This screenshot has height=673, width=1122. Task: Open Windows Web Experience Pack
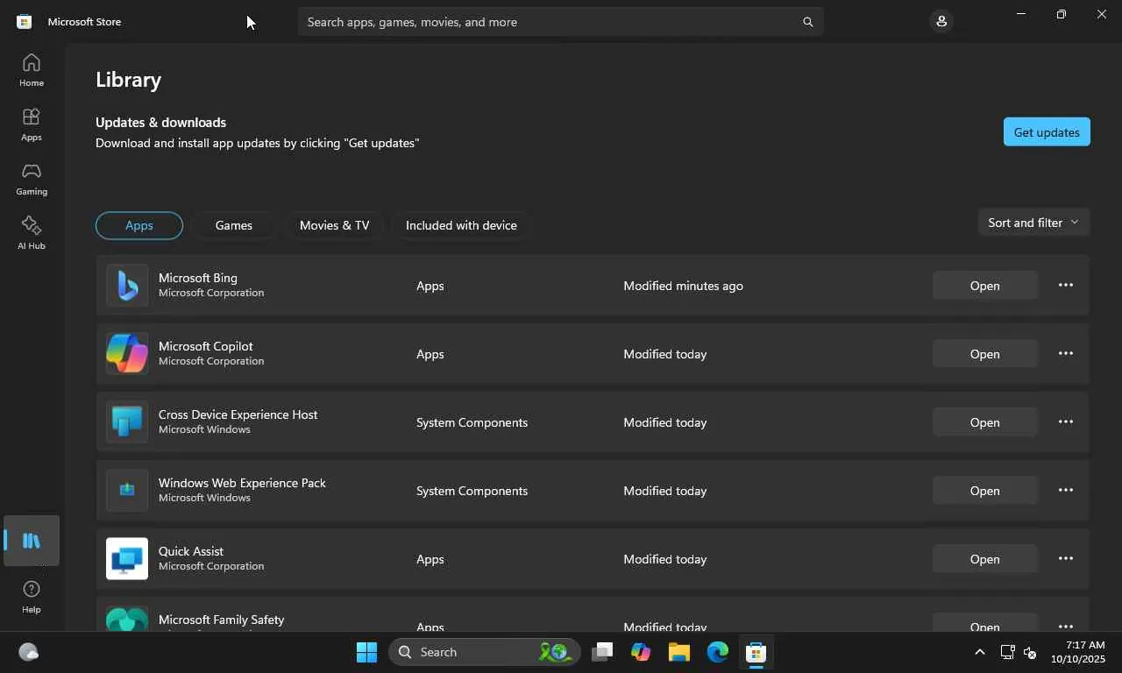coord(985,491)
